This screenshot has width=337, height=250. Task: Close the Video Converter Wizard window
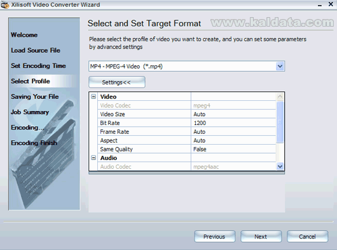click(331, 4)
